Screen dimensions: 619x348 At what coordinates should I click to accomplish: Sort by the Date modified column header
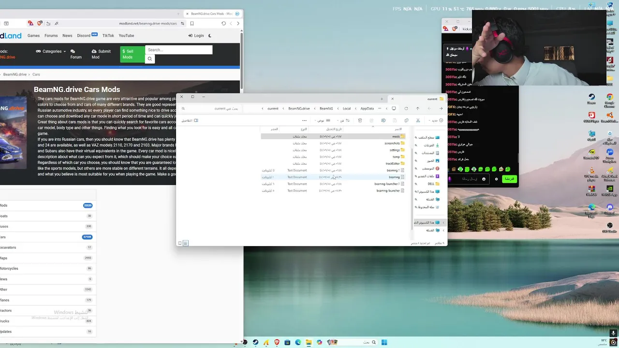click(333, 129)
